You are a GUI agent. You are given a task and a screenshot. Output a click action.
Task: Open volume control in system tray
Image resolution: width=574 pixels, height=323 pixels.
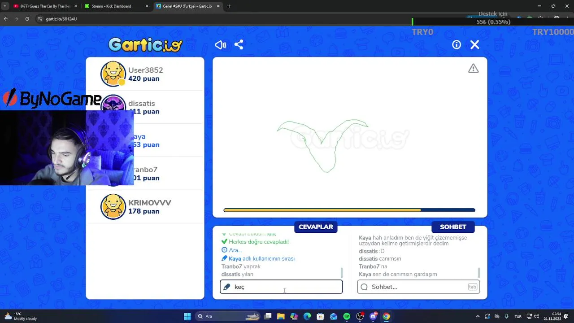pos(536,316)
